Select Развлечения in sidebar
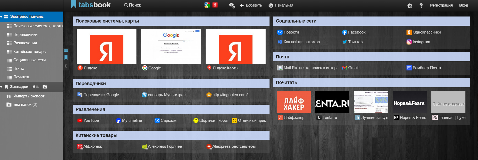This screenshot has height=160, width=478. [22, 43]
